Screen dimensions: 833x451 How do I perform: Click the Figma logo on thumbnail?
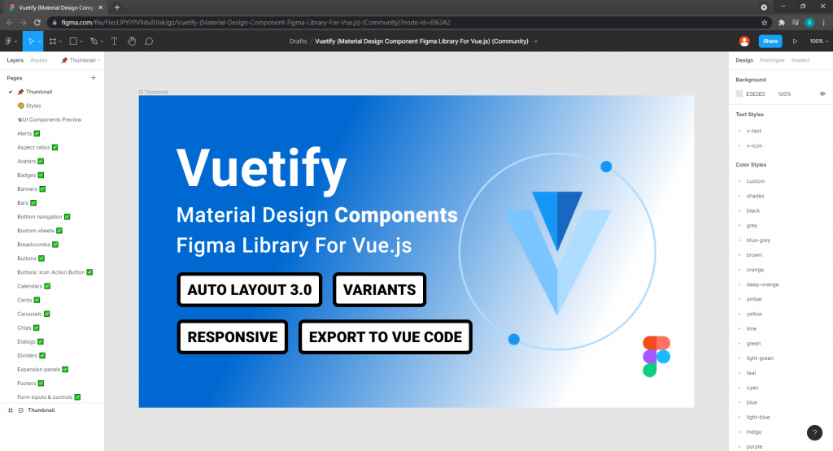(656, 356)
